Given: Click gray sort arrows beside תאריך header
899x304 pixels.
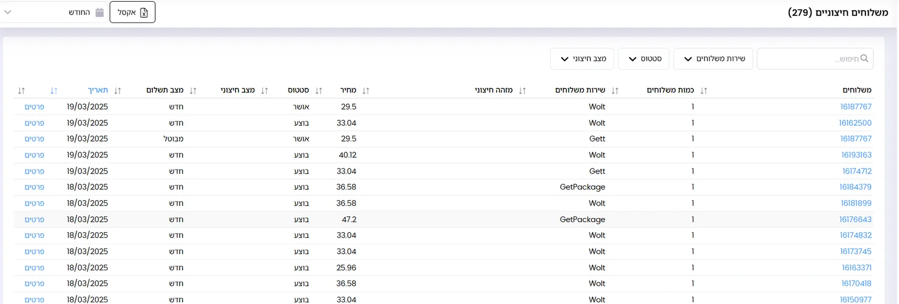Looking at the screenshot, I should [x=117, y=90].
